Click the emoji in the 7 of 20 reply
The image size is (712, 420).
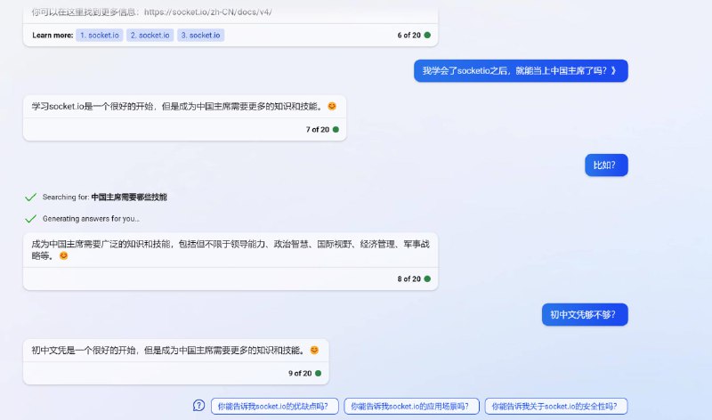332,107
